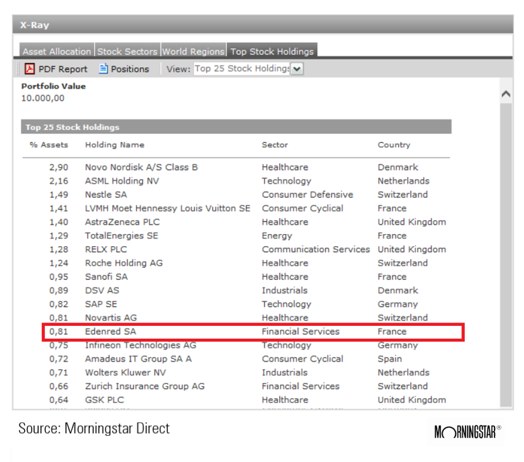The image size is (524, 462).
Task: Click the Holding Name column header
Action: (x=114, y=145)
